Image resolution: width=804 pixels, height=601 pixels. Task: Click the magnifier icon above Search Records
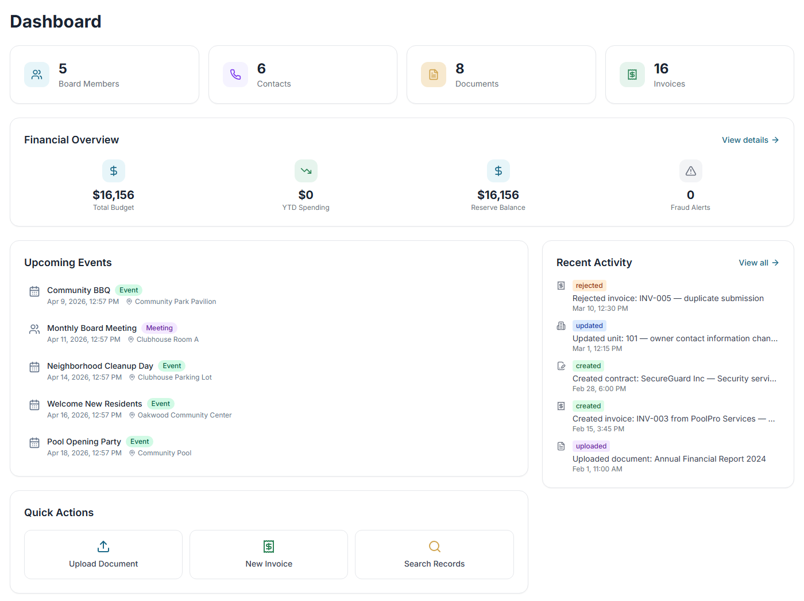[434, 547]
